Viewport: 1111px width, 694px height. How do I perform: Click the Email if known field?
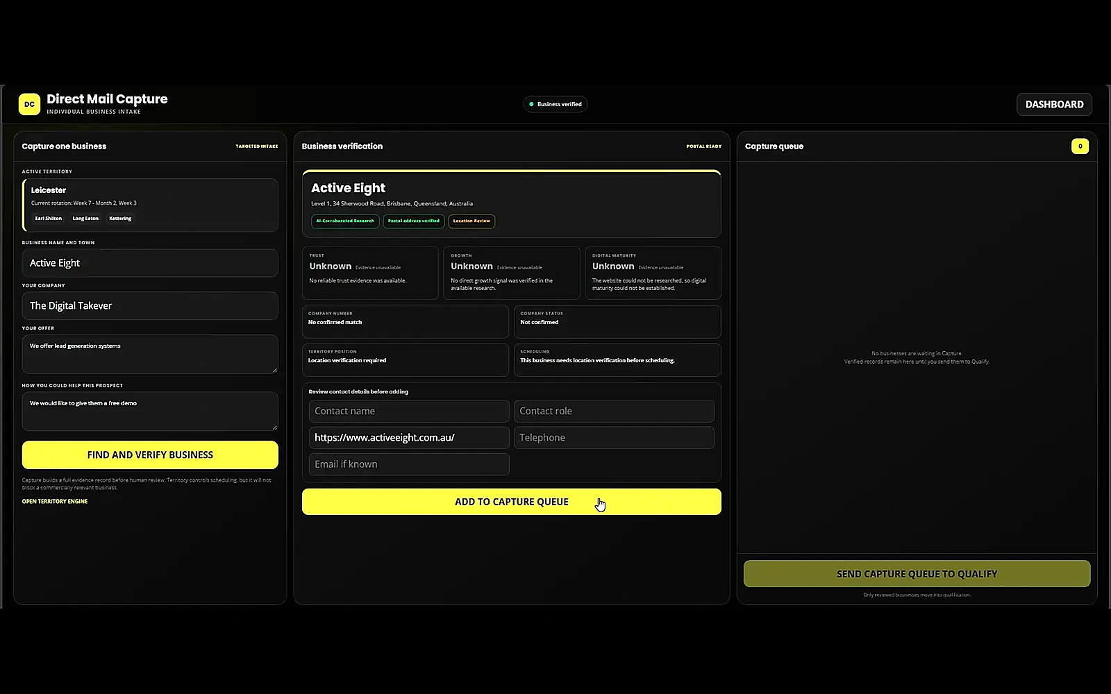click(x=409, y=464)
